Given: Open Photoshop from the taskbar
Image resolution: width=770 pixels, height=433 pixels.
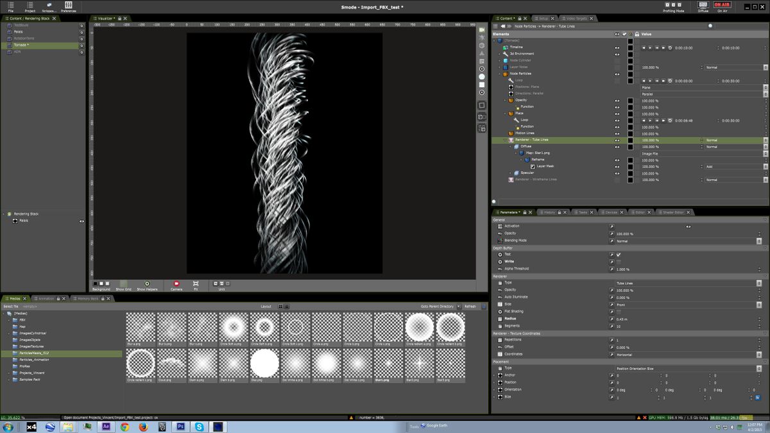Looking at the screenshot, I should coord(180,426).
